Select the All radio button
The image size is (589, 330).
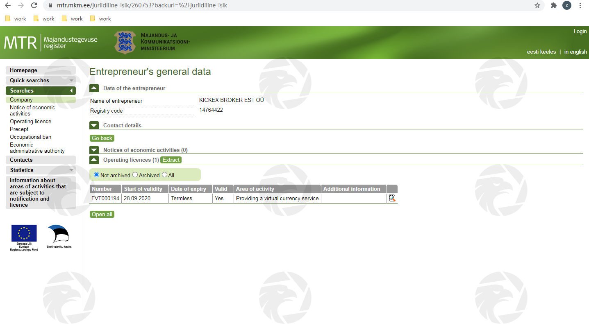click(x=164, y=175)
